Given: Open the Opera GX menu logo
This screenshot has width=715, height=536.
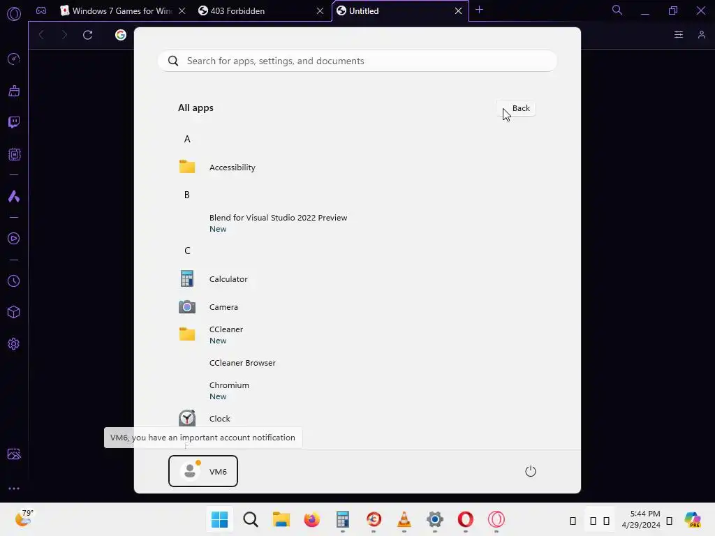Looking at the screenshot, I should (14, 14).
